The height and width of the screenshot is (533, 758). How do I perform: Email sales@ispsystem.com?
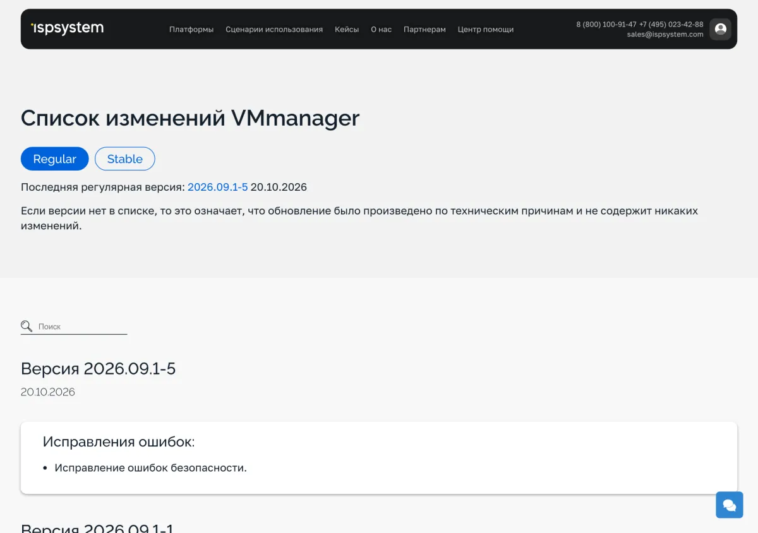click(665, 35)
